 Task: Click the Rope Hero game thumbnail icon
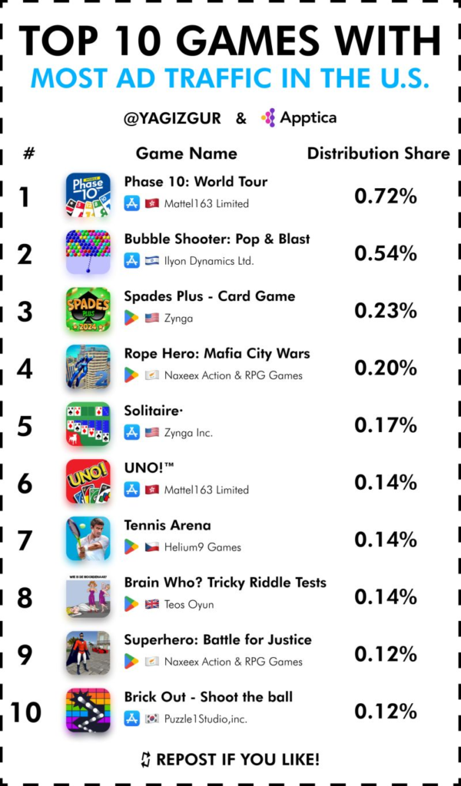coord(88,366)
